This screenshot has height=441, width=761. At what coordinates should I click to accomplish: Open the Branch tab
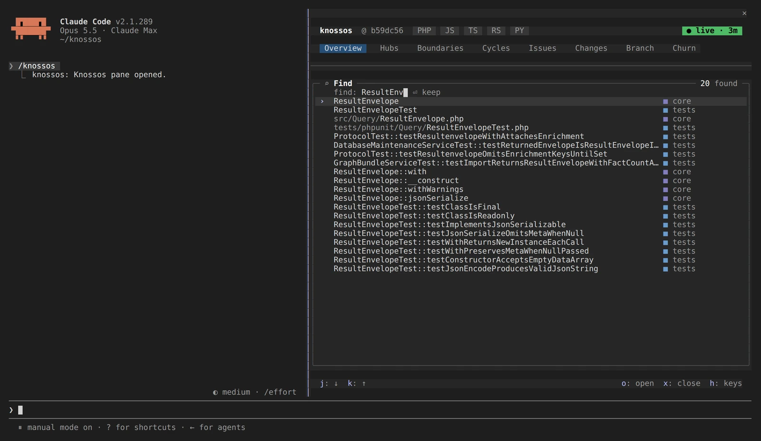click(640, 48)
